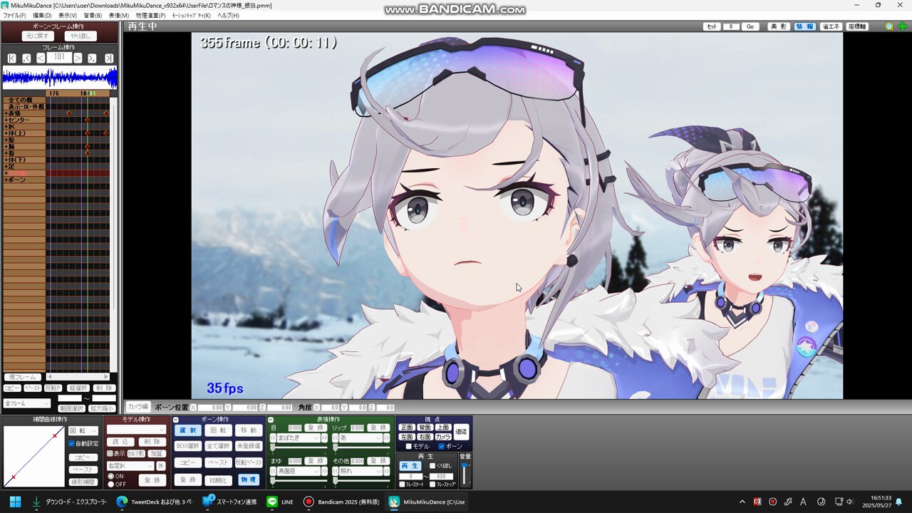912x513 pixels.
Task: Jump to the next keyframe button
Action: (92, 58)
